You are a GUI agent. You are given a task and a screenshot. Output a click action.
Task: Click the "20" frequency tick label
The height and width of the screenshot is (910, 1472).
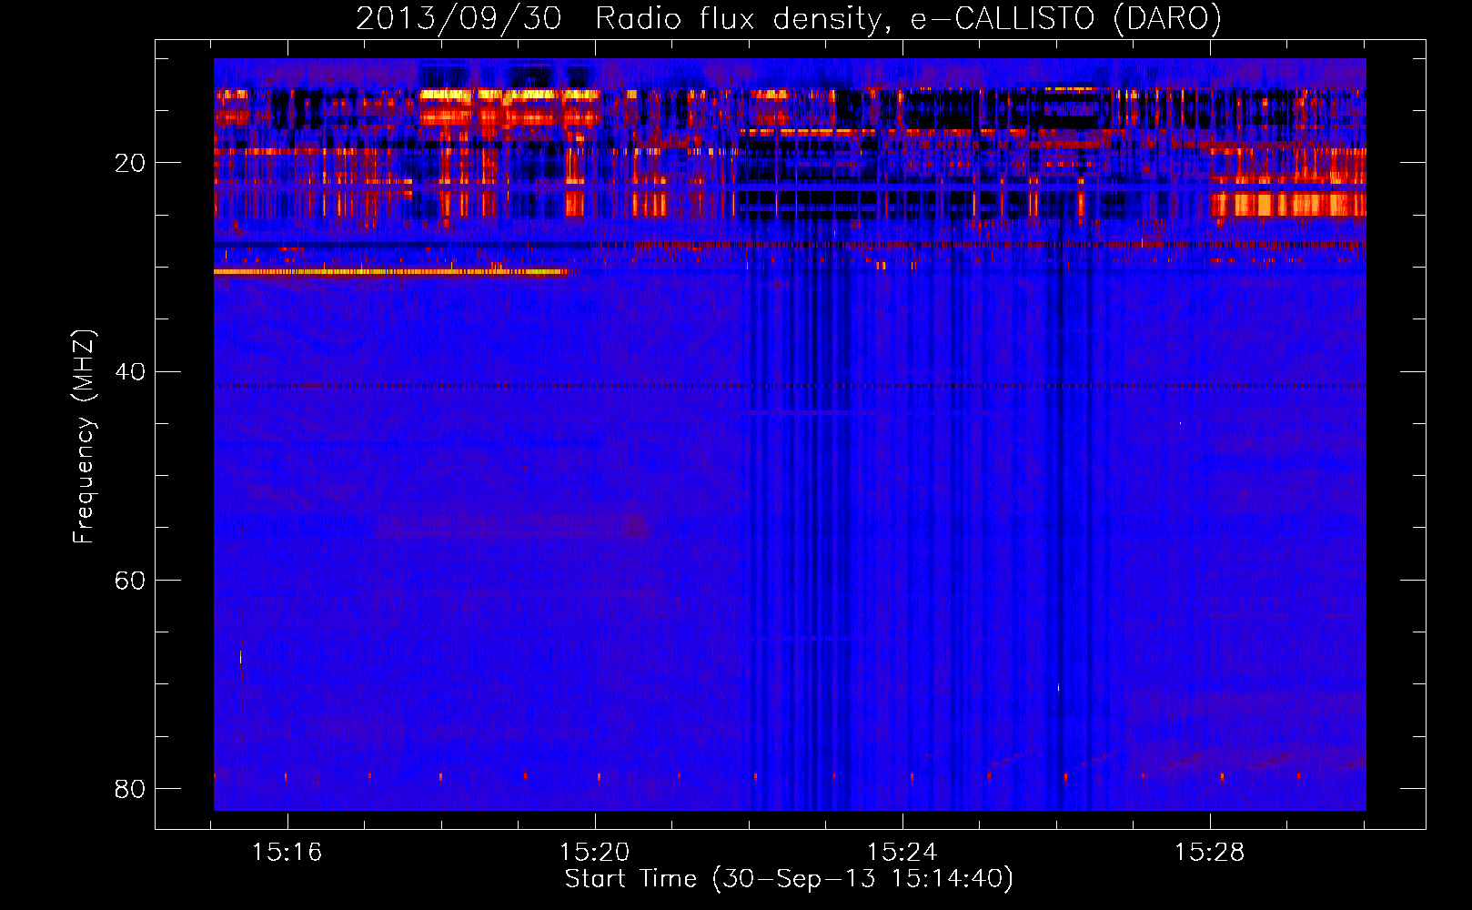pos(130,164)
